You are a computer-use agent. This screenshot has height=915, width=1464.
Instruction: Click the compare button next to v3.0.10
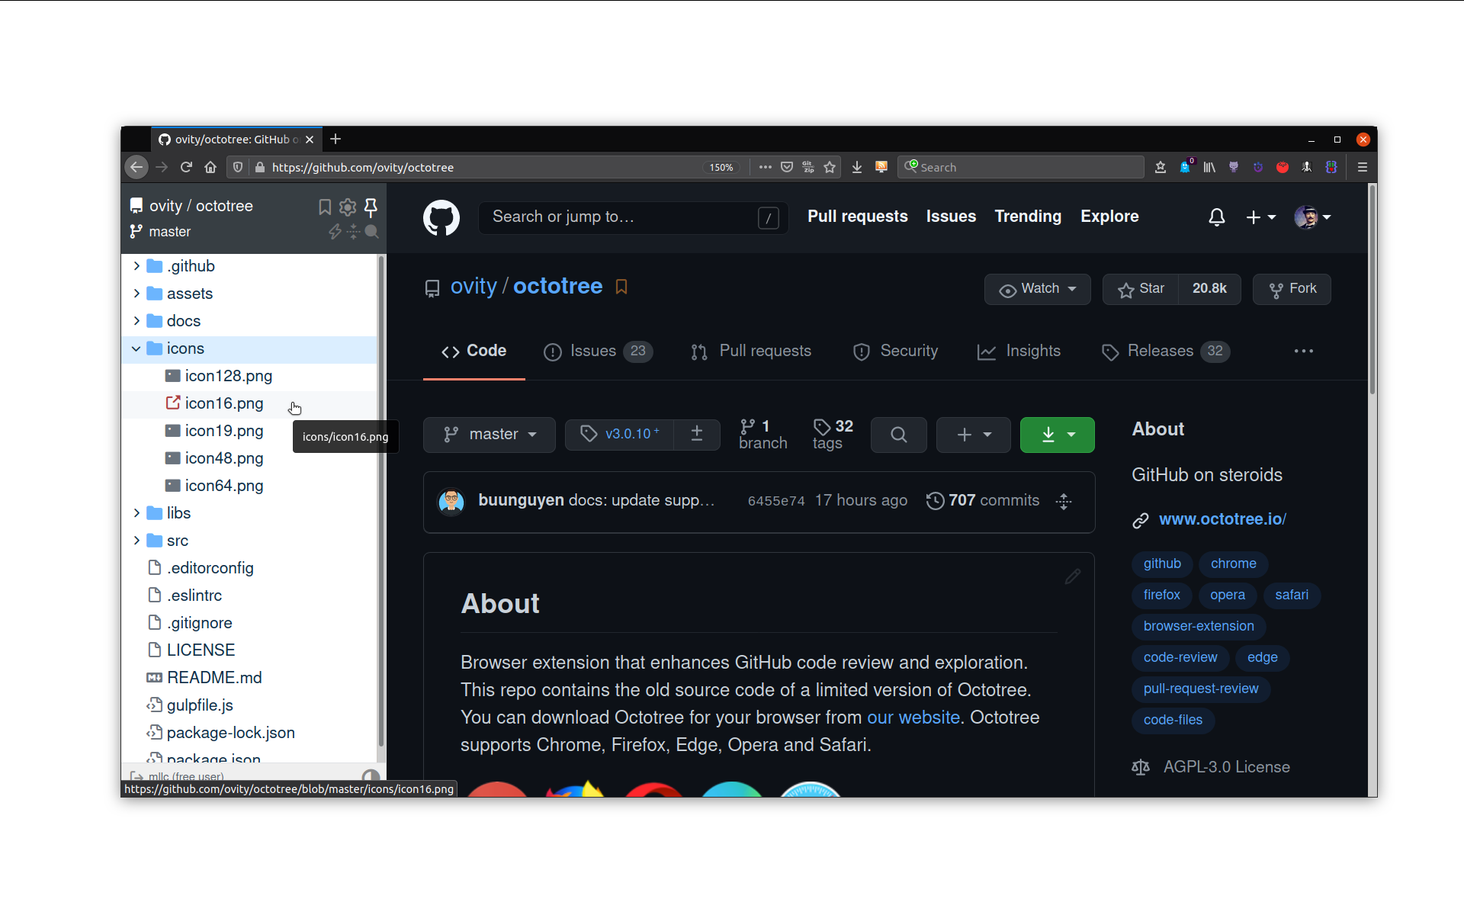click(x=697, y=435)
